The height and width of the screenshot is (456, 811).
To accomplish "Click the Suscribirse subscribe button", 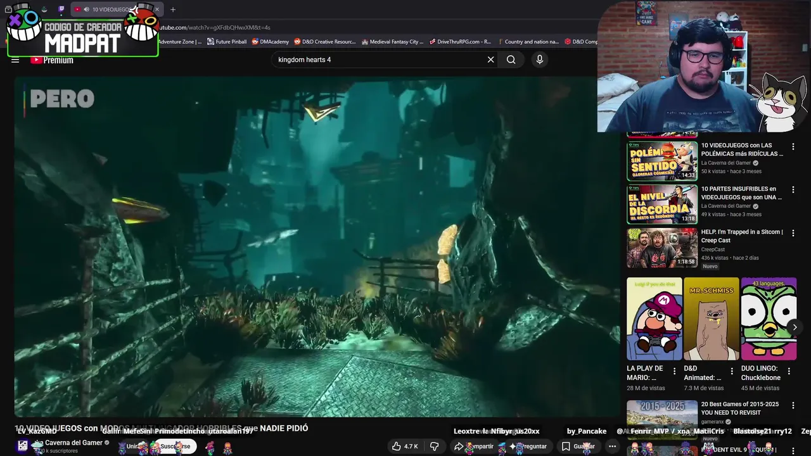I will click(175, 446).
